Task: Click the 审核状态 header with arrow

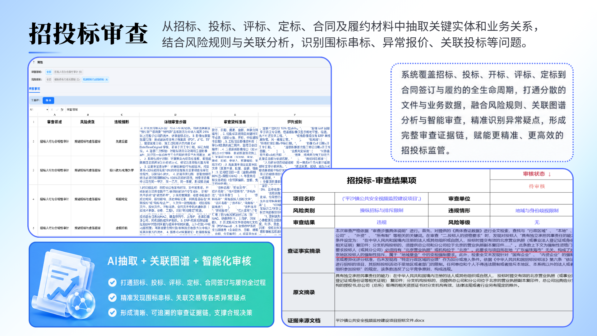Action: pyautogui.click(x=537, y=174)
